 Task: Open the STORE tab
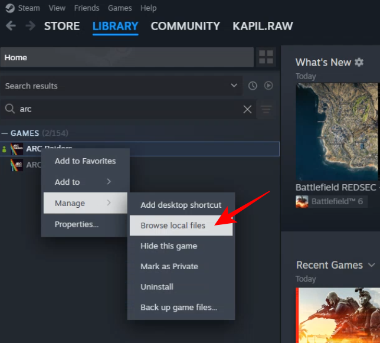pos(62,26)
